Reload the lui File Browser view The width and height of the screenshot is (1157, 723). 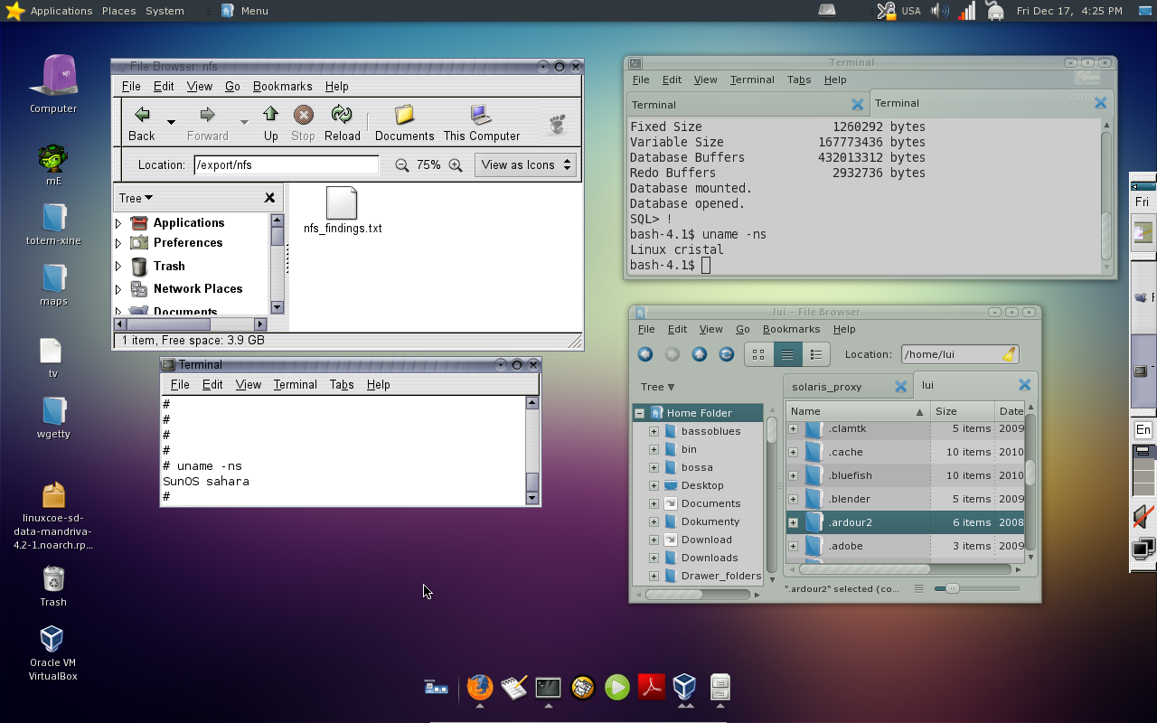point(727,354)
